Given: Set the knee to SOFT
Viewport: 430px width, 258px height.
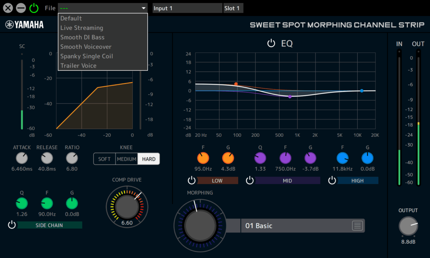Looking at the screenshot, I should 104,159.
